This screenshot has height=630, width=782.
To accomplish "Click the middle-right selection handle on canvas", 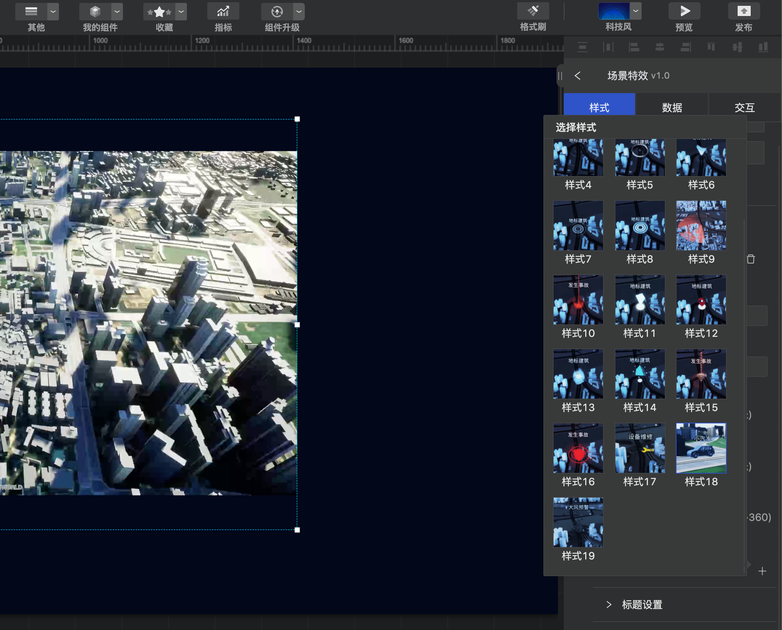I will 297,324.
